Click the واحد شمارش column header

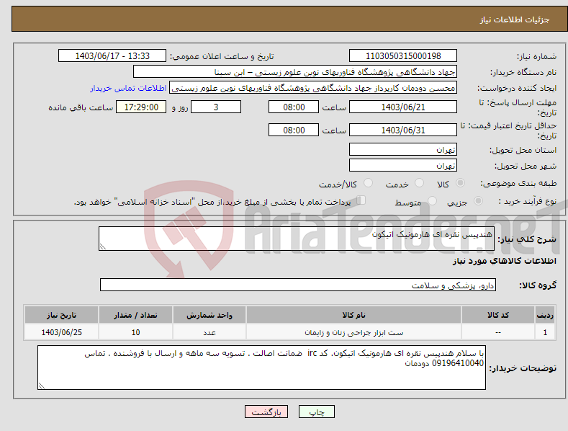[x=209, y=315]
